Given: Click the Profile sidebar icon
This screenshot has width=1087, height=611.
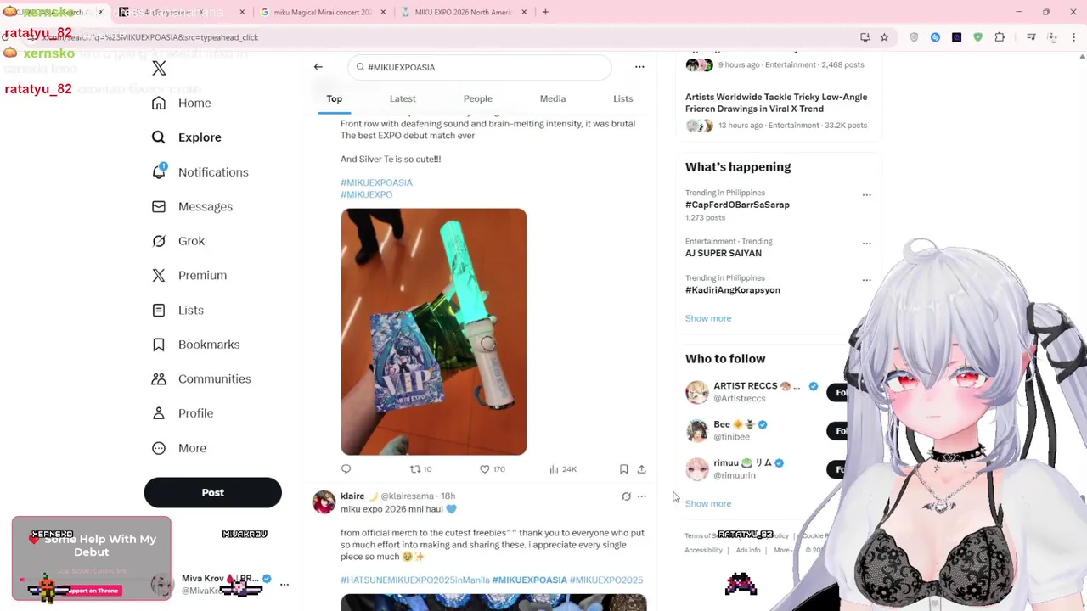Looking at the screenshot, I should [x=159, y=413].
